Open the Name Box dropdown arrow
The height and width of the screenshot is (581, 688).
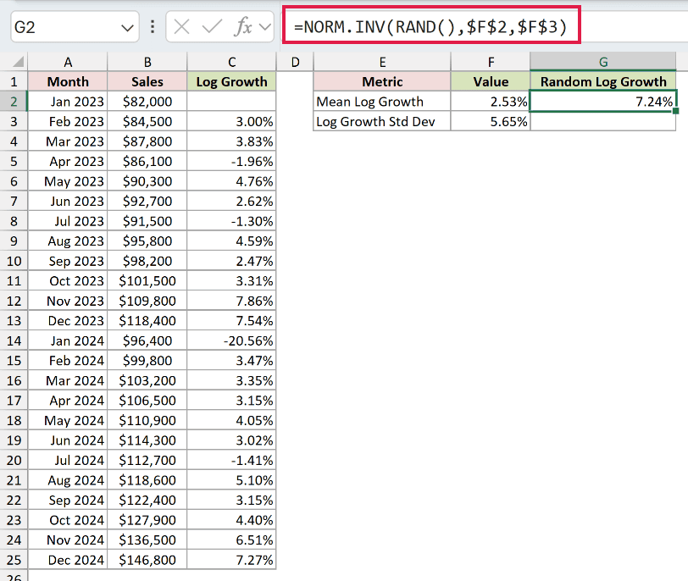coord(127,28)
